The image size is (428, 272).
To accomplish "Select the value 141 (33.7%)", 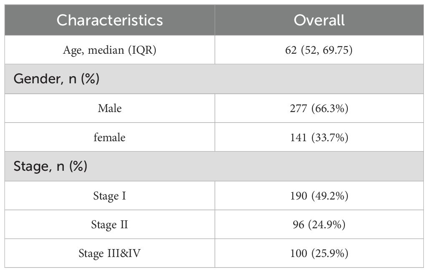I will pos(319,137).
